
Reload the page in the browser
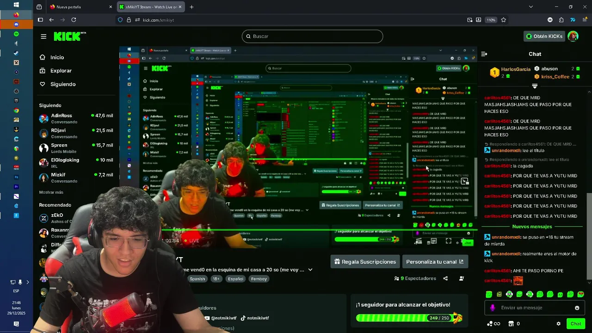coord(74,20)
